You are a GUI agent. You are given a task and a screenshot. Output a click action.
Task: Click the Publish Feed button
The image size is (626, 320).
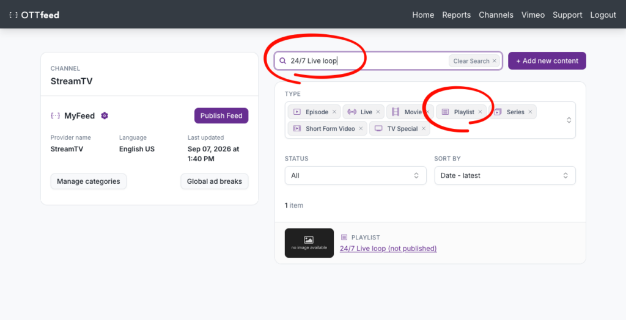221,115
